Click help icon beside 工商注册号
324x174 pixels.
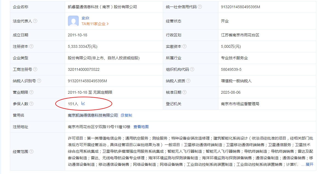tap(35, 69)
